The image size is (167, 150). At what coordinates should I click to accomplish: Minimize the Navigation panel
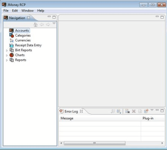49,16
